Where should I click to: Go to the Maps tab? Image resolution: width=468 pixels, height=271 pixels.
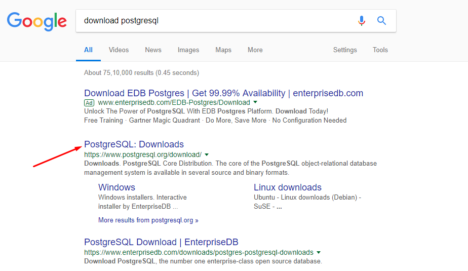[223, 50]
